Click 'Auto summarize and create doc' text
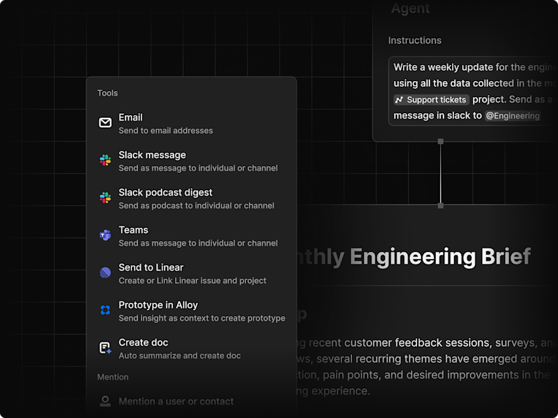Image resolution: width=558 pixels, height=418 pixels. 180,356
